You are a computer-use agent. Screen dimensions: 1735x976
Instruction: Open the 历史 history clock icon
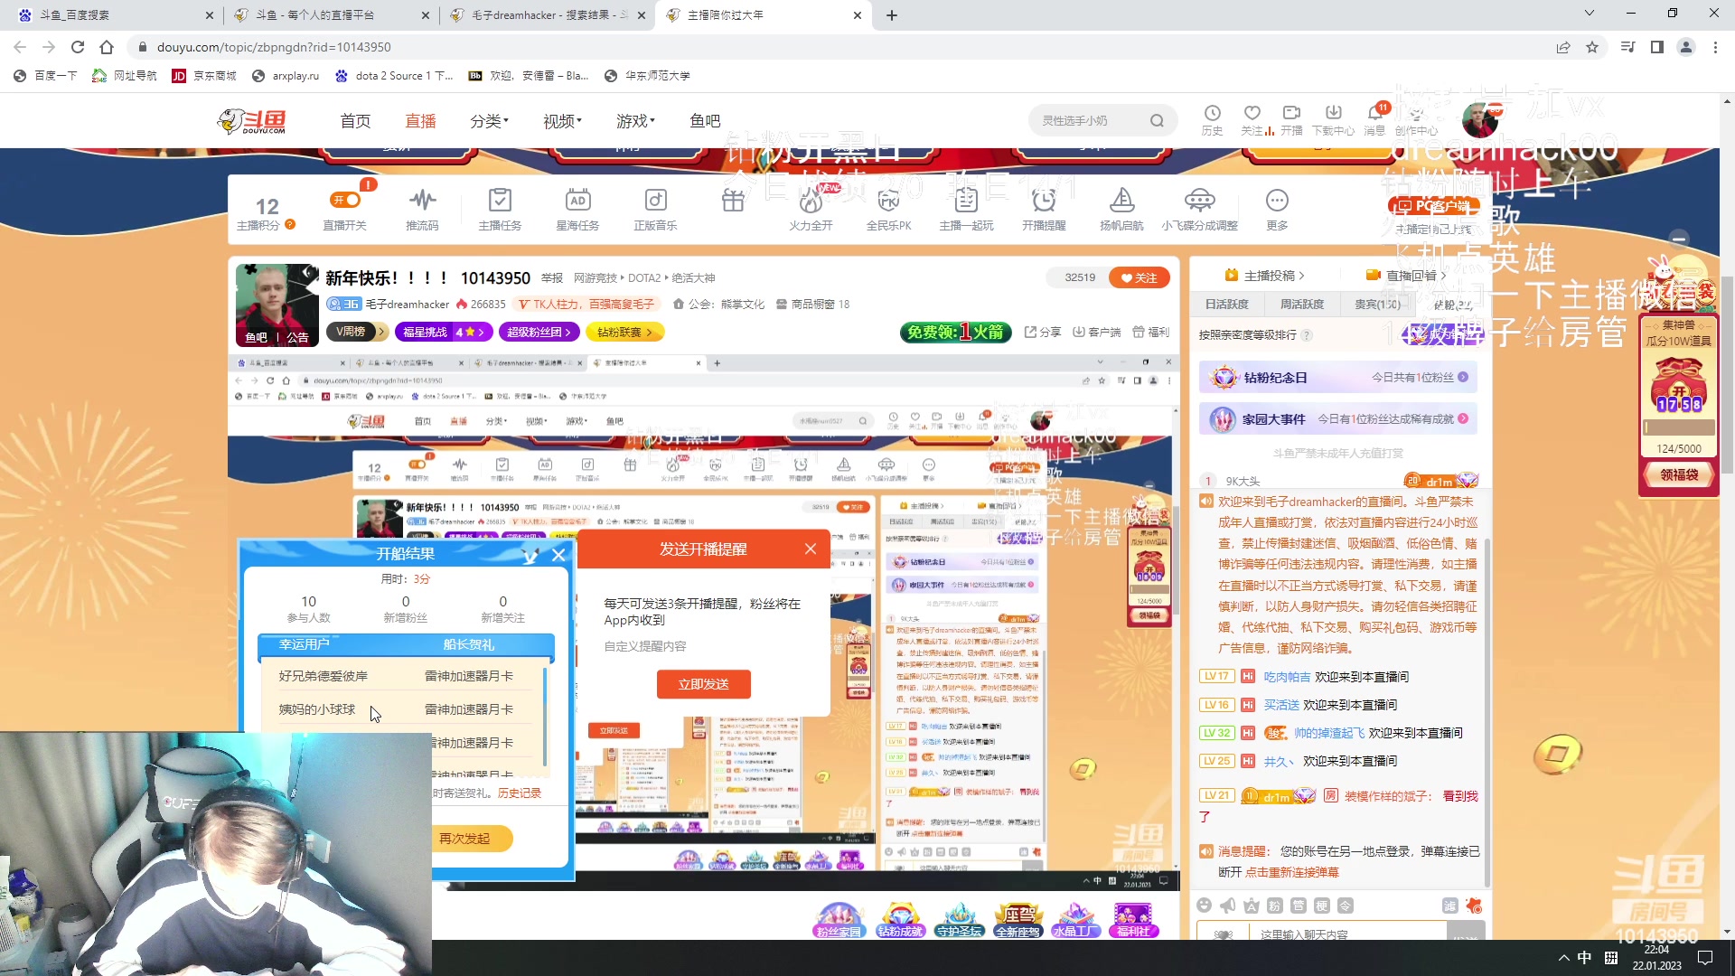(x=1212, y=113)
